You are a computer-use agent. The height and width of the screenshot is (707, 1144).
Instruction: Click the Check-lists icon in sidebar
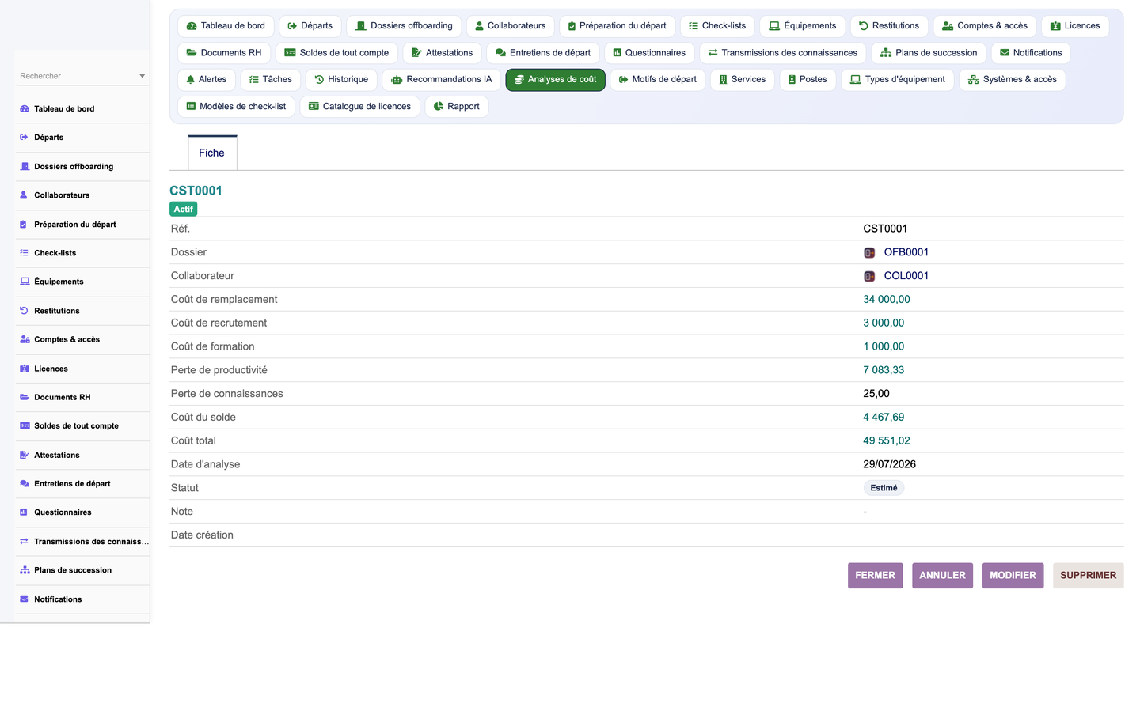click(x=25, y=253)
